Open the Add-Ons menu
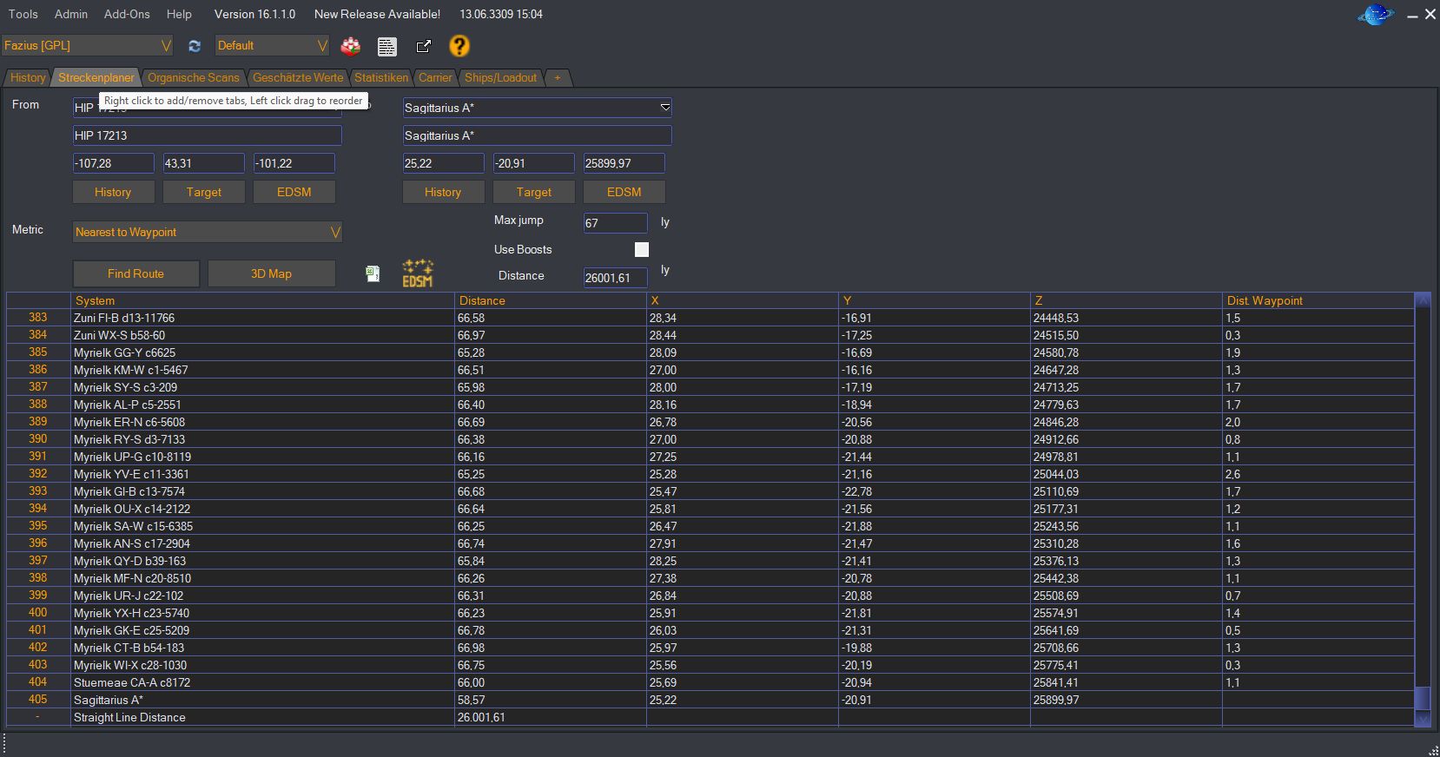The image size is (1440, 757). [127, 14]
